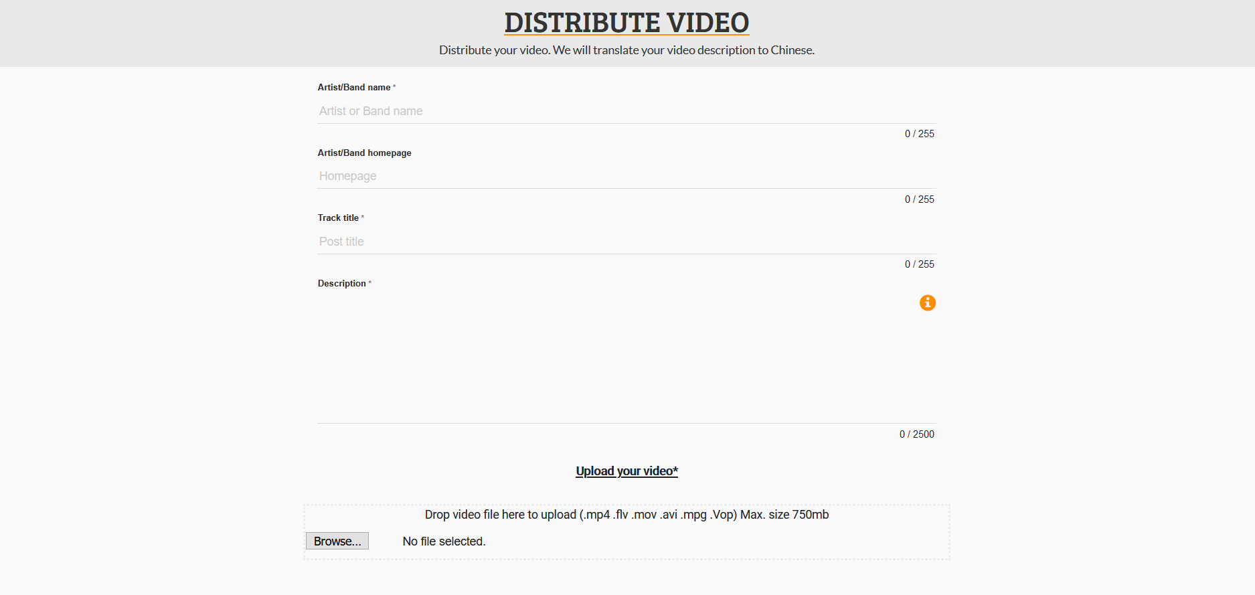
Task: Click the Drop video file here text
Action: coord(626,515)
